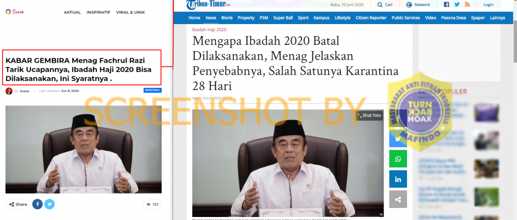Click the gray generic share button
The image size is (517, 220).
point(398,199)
